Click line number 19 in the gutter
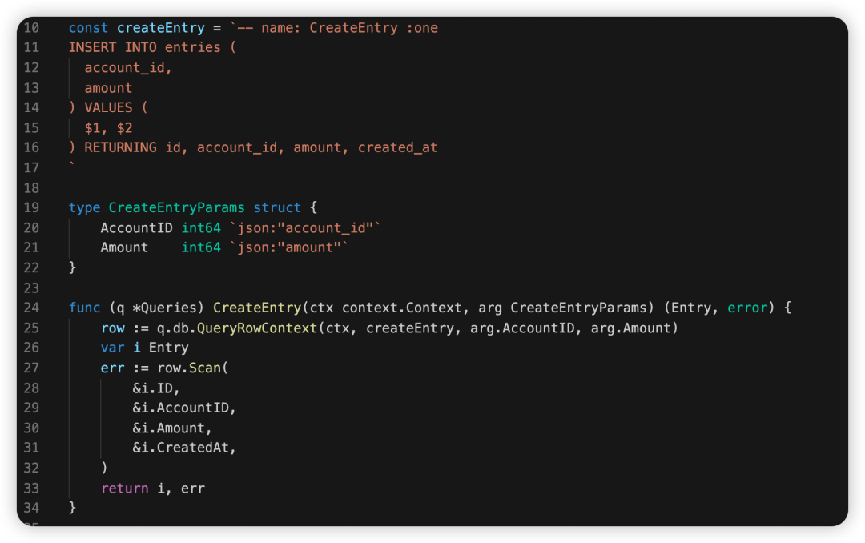The image size is (865, 543). [x=31, y=208]
